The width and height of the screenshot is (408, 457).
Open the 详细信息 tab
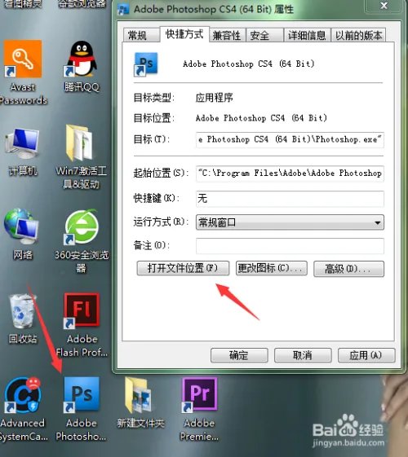click(x=307, y=35)
